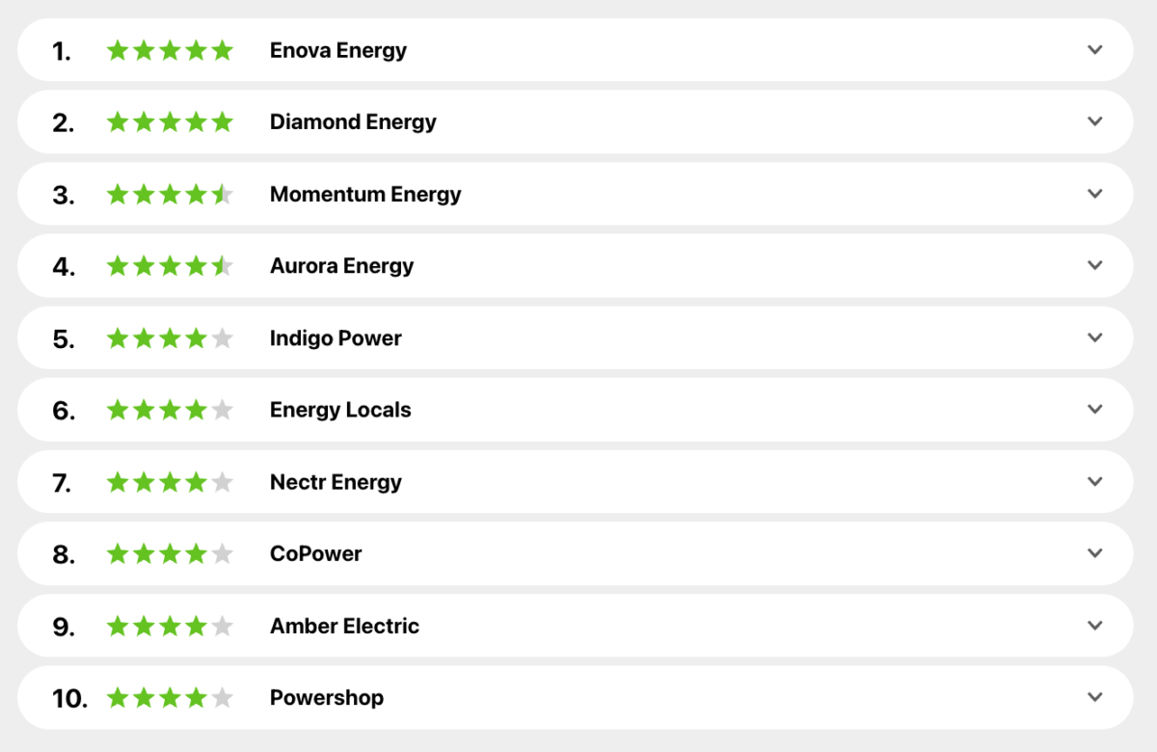Click the grey star beside Indigo Power
The image size is (1157, 752).
click(x=224, y=337)
